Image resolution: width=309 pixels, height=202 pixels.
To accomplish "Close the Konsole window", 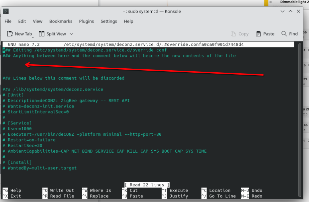I will (298, 11).
